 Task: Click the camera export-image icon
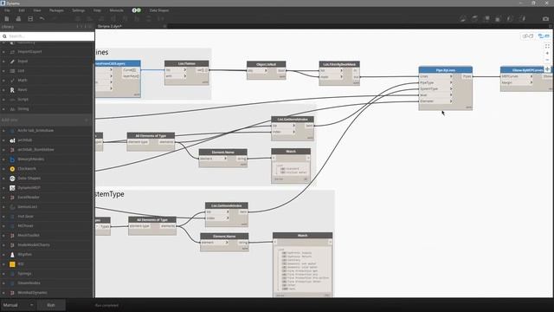pos(545,19)
